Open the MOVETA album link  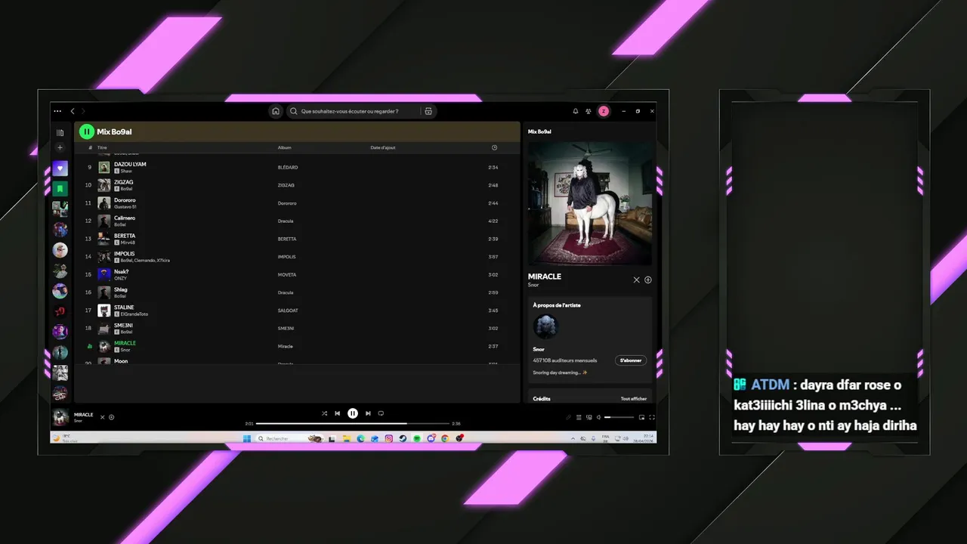tap(287, 274)
